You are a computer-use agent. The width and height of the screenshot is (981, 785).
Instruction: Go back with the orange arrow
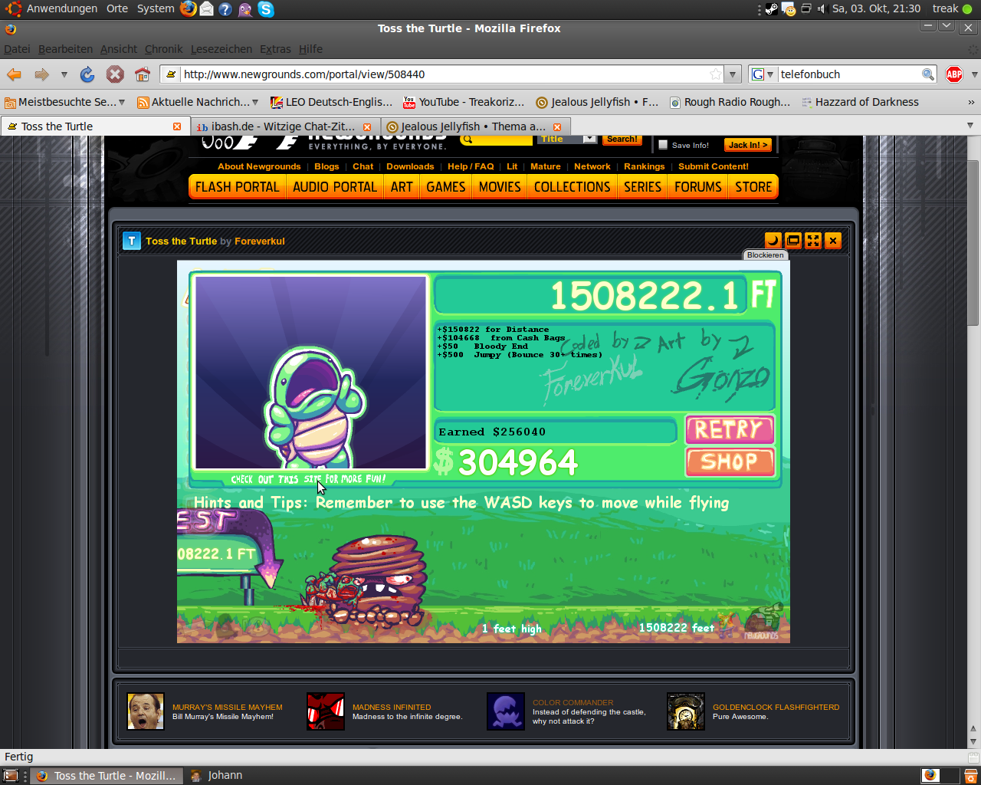coord(14,74)
